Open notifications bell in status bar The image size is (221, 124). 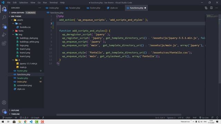pyautogui.click(x=217, y=117)
